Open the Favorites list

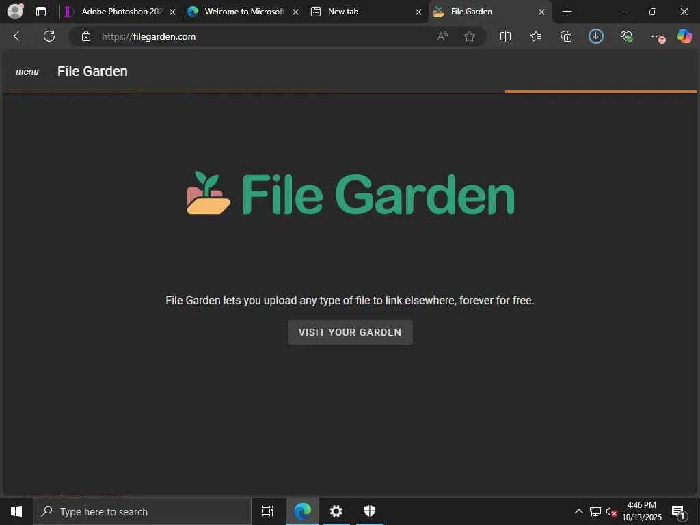click(536, 36)
